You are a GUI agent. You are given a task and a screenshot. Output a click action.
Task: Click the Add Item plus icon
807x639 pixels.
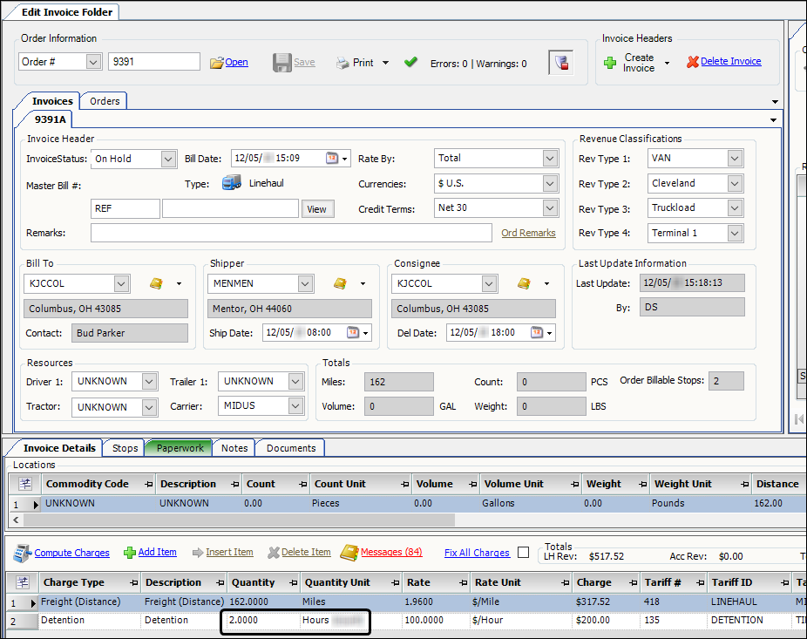[x=130, y=552]
